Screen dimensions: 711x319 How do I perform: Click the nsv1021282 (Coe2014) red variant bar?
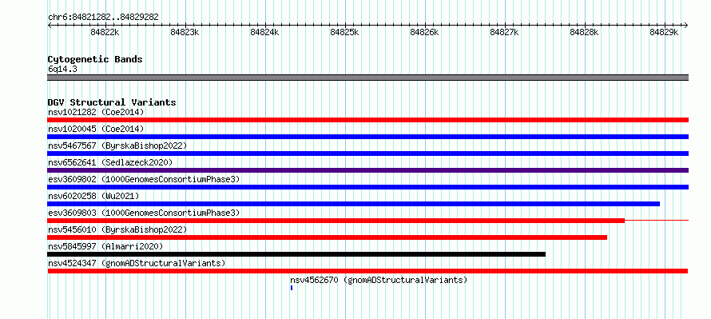tap(367, 120)
